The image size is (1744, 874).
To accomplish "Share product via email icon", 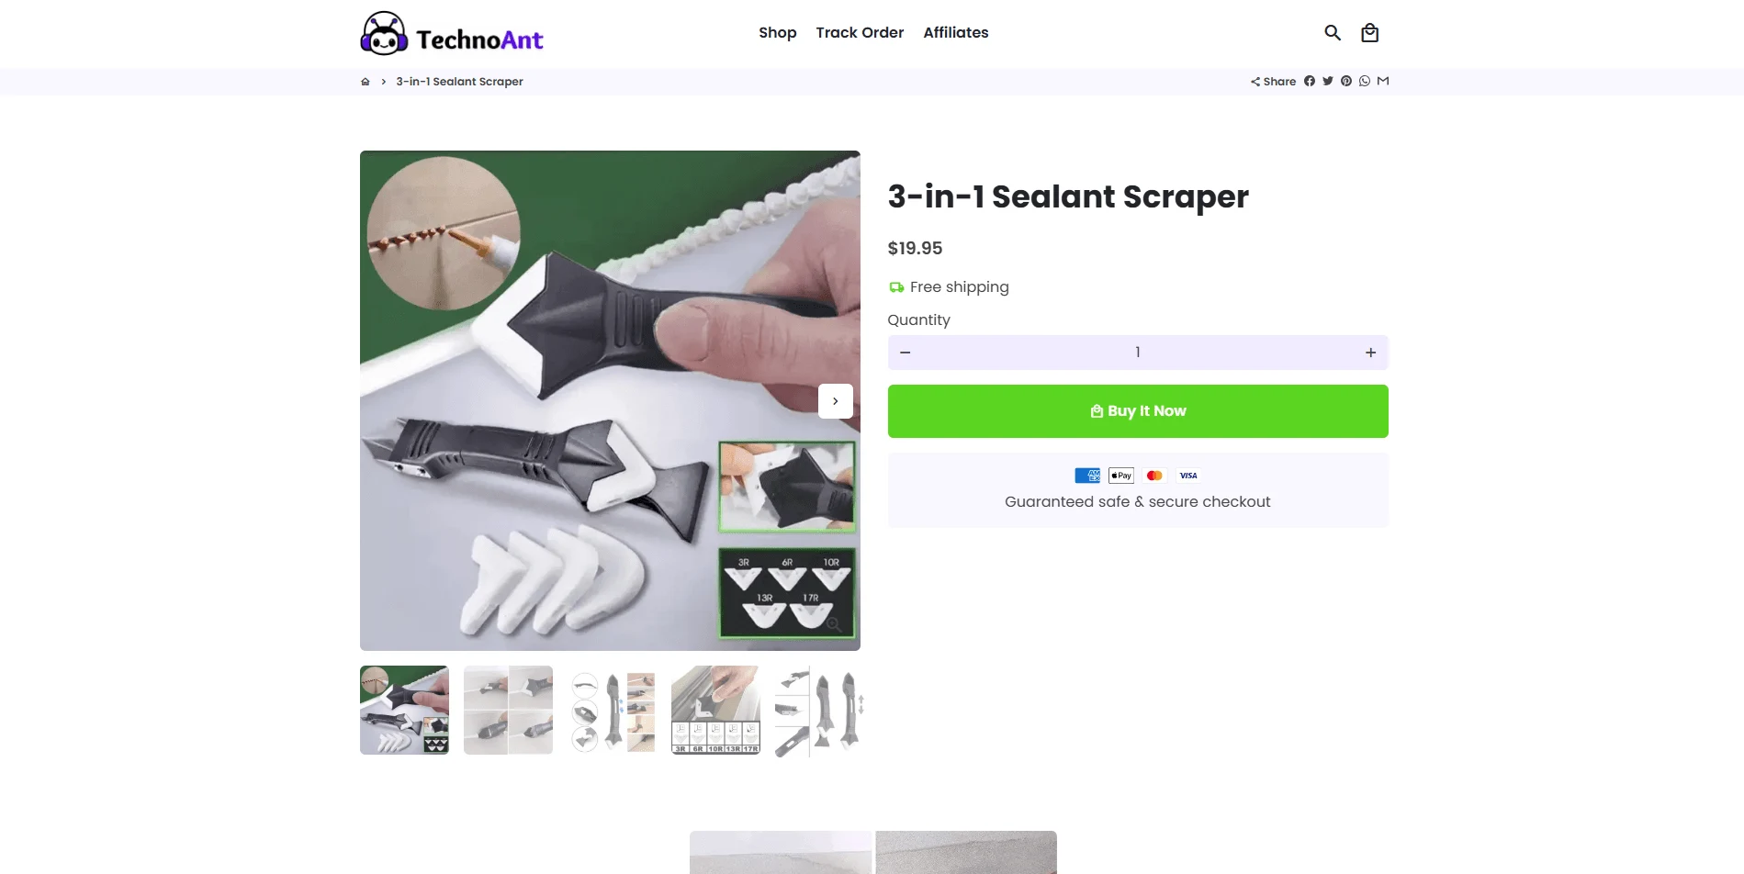I will 1383,81.
